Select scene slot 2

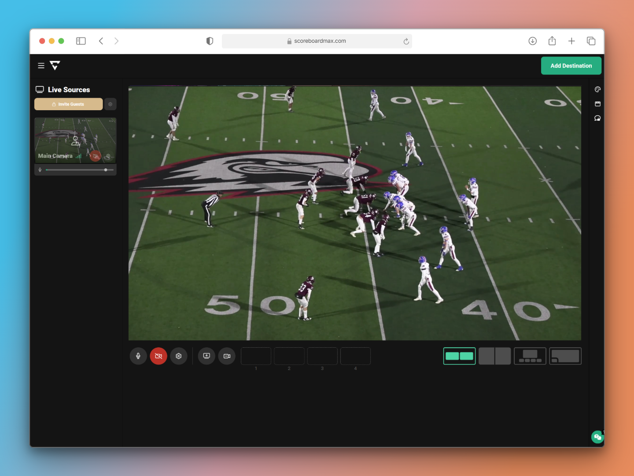pyautogui.click(x=289, y=356)
